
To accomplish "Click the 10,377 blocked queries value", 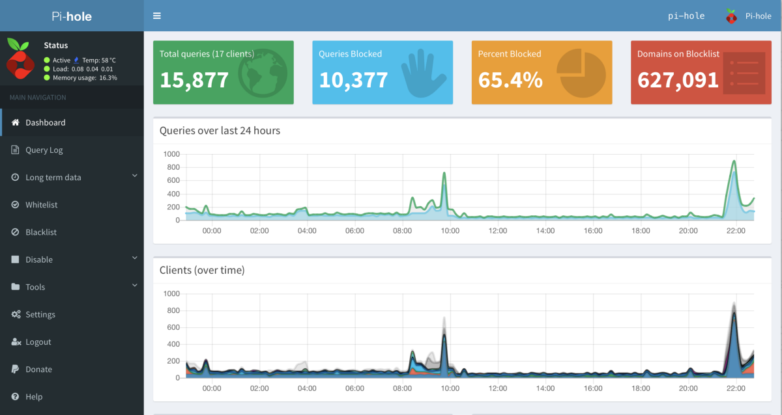I will point(353,80).
